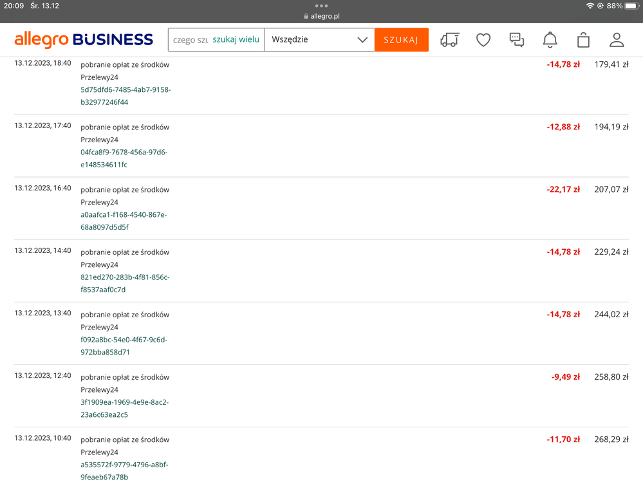Open transaction ID starting with f092a8bc
643x482 pixels.
tap(124, 346)
